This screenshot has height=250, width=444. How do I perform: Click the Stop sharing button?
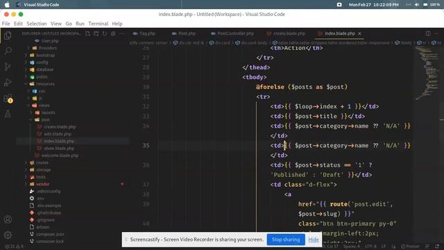click(286, 240)
